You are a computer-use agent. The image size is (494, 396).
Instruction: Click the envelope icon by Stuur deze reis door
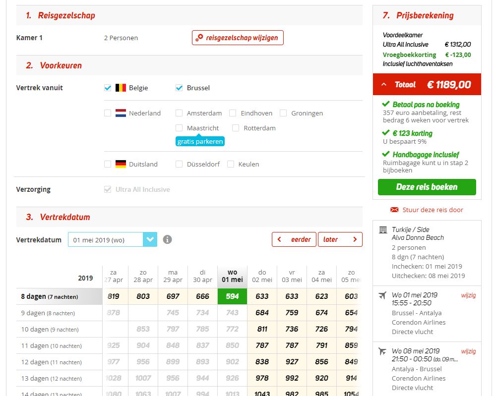point(394,210)
